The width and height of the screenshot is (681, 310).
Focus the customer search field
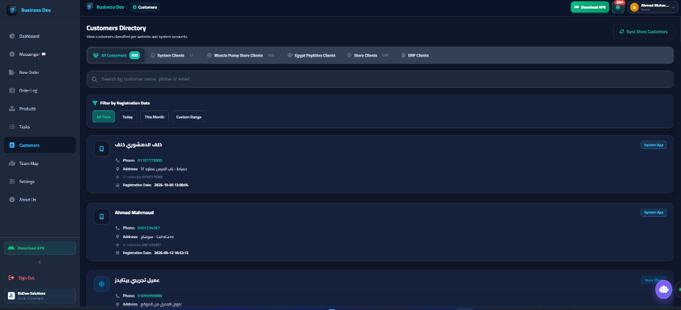coord(380,79)
